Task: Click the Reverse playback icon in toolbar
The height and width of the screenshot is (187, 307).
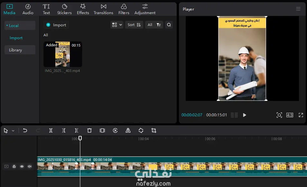Action: coord(115,130)
